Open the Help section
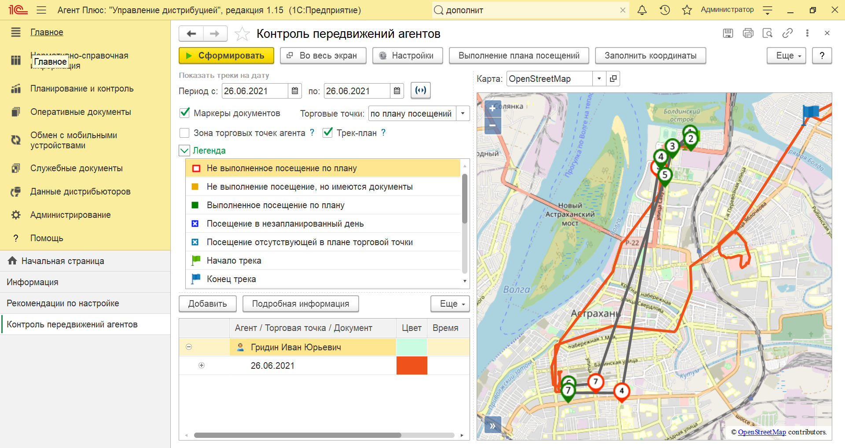This screenshot has width=845, height=448. click(47, 238)
